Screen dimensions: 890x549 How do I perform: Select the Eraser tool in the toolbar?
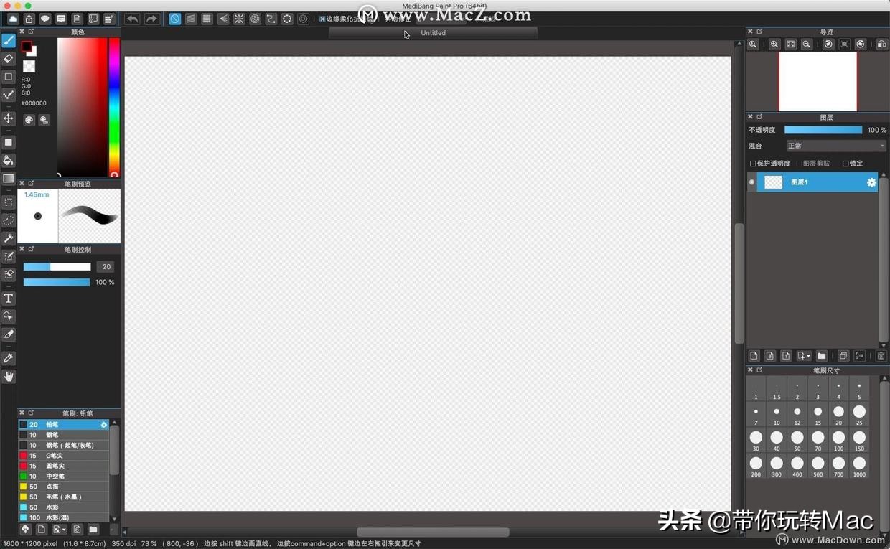[9, 59]
